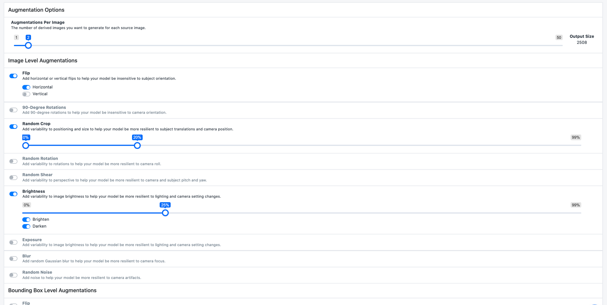Enable Random Rotation
Image resolution: width=607 pixels, height=305 pixels.
(13, 161)
